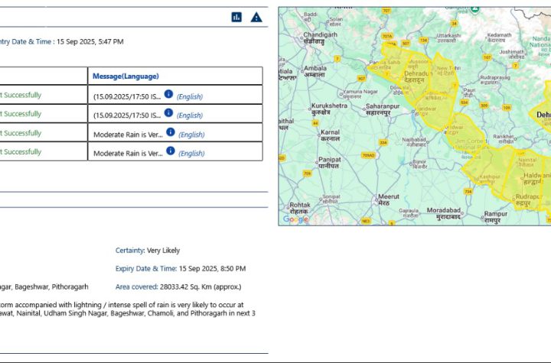This screenshot has height=363, width=551.
Task: Click Panipat label on the map
Action: [330, 163]
